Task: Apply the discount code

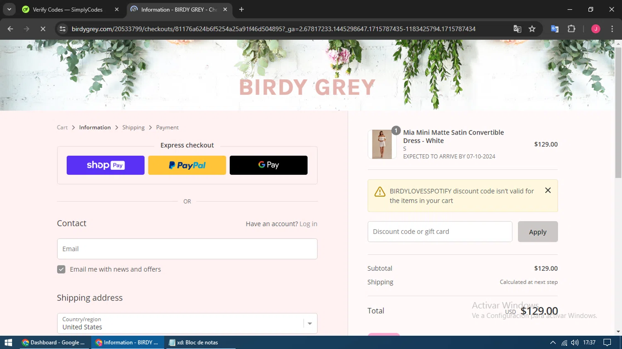Action: pos(538,232)
